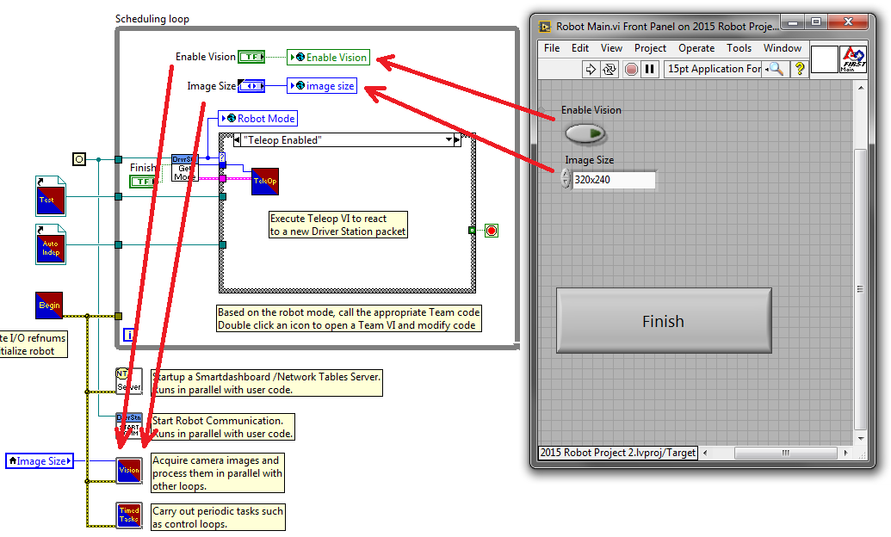Image resolution: width=891 pixels, height=537 pixels.
Task: Click the Image Size 320x240 field
Action: point(613,181)
